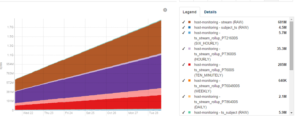Click the legend scrollbar up arrow
This screenshot has width=298, height=128.
(x=291, y=19)
